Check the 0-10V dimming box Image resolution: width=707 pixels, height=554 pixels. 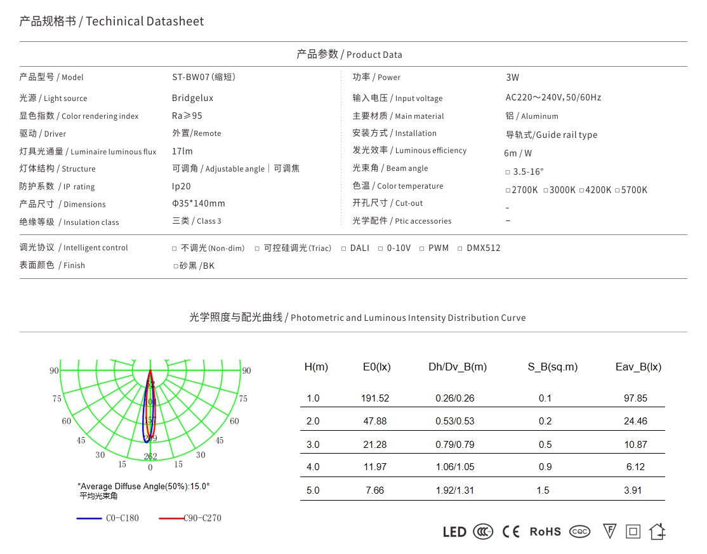pos(381,249)
